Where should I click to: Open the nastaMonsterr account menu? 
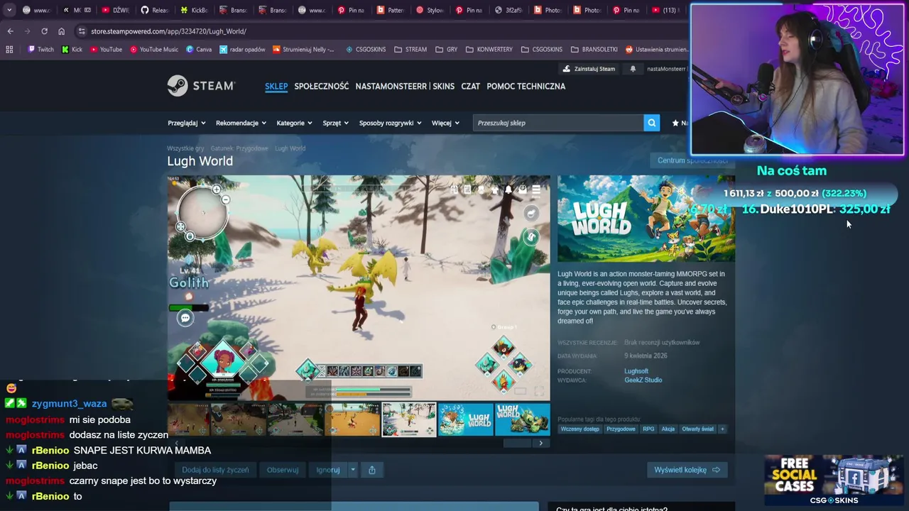tap(666, 69)
